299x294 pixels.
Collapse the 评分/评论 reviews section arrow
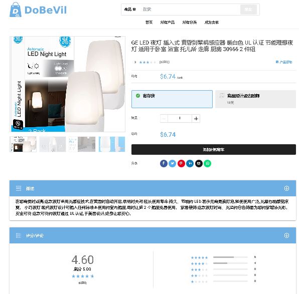[x=286, y=235]
